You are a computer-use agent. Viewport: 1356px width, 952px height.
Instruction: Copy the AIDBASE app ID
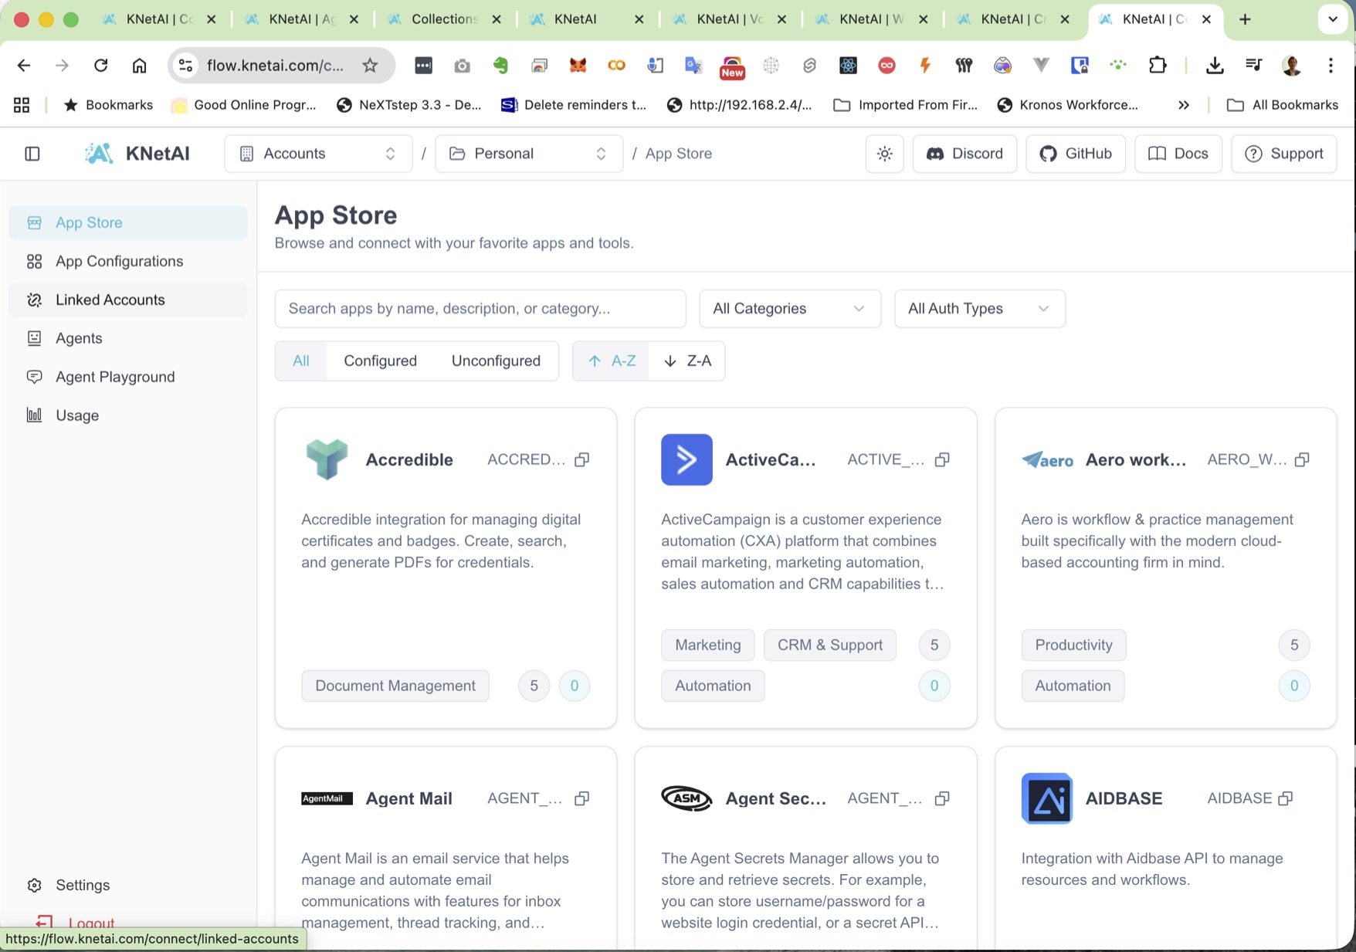coord(1286,798)
